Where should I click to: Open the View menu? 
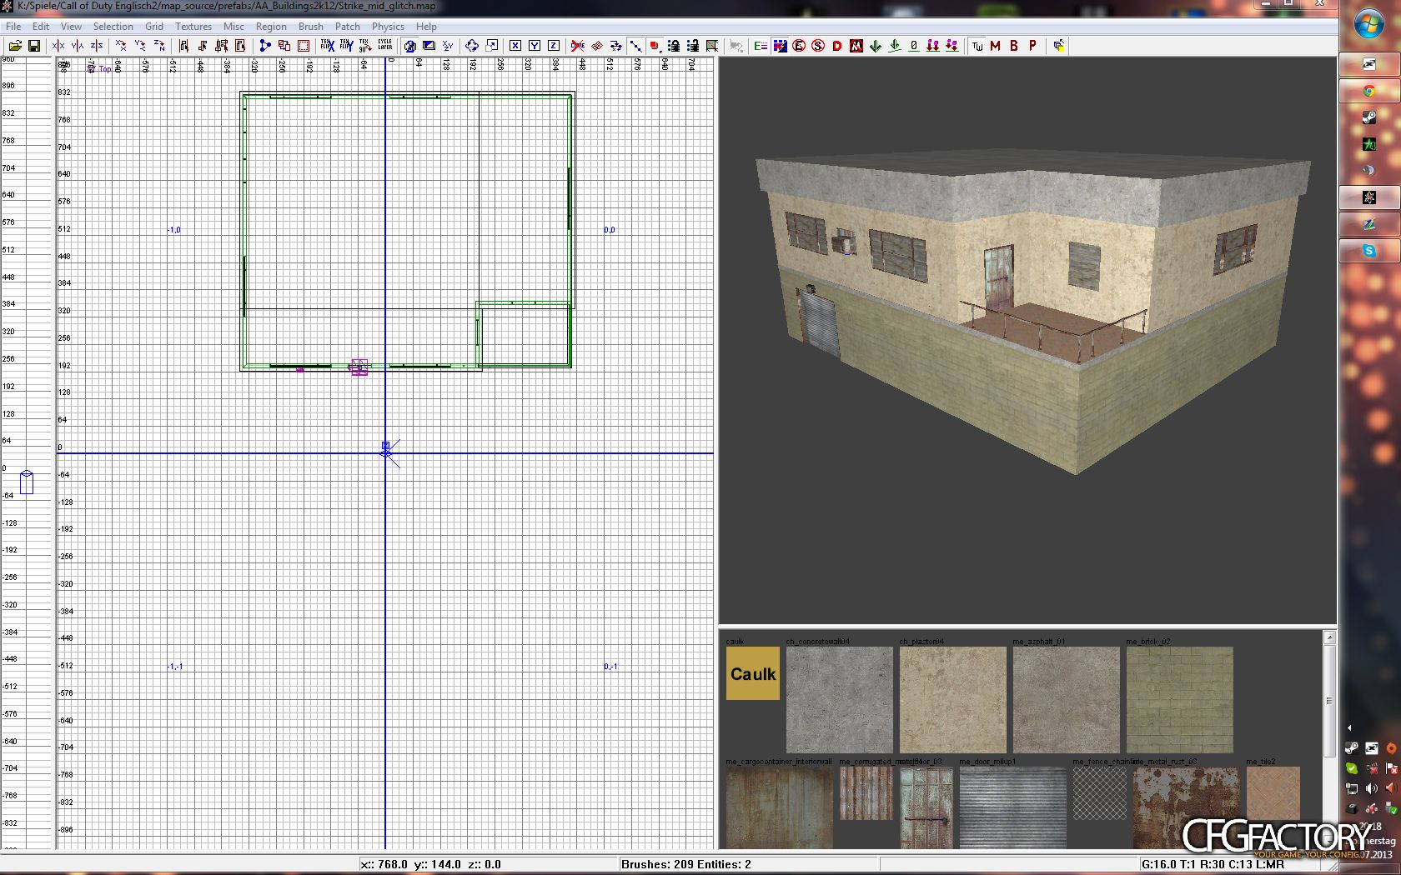coord(71,27)
